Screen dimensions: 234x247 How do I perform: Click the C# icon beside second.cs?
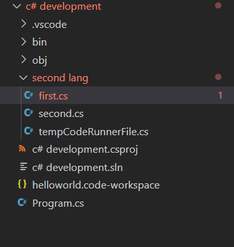point(29,113)
